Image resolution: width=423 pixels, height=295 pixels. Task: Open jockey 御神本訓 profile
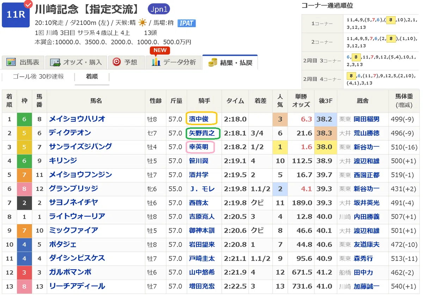202,231
